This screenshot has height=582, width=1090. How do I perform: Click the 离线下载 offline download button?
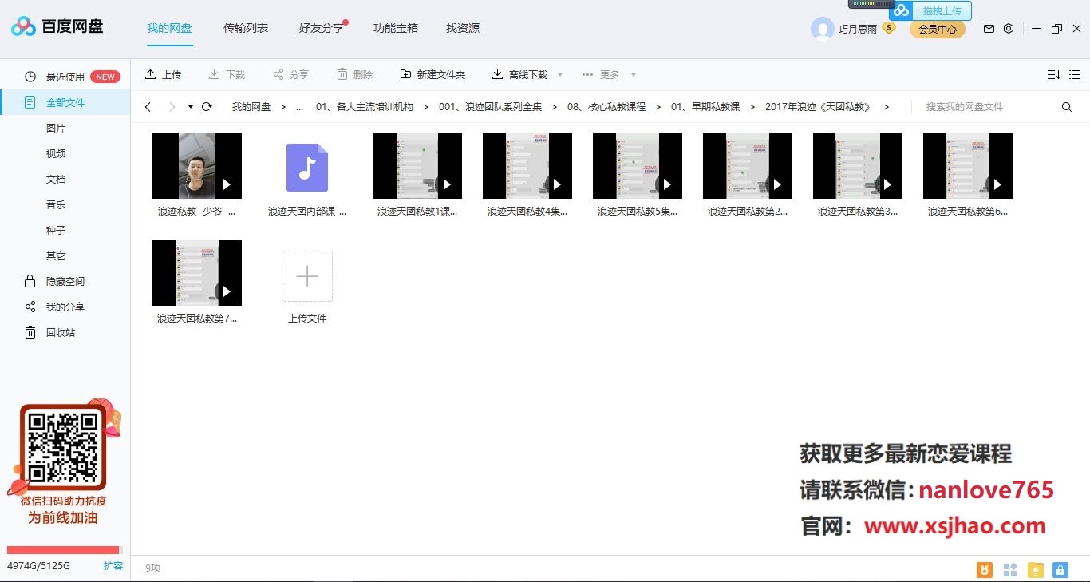(519, 74)
